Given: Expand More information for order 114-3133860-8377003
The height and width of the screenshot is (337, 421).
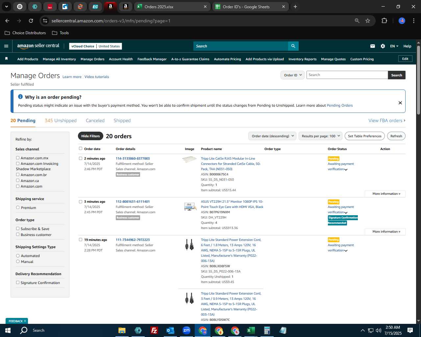Looking at the screenshot, I should pyautogui.click(x=385, y=194).
